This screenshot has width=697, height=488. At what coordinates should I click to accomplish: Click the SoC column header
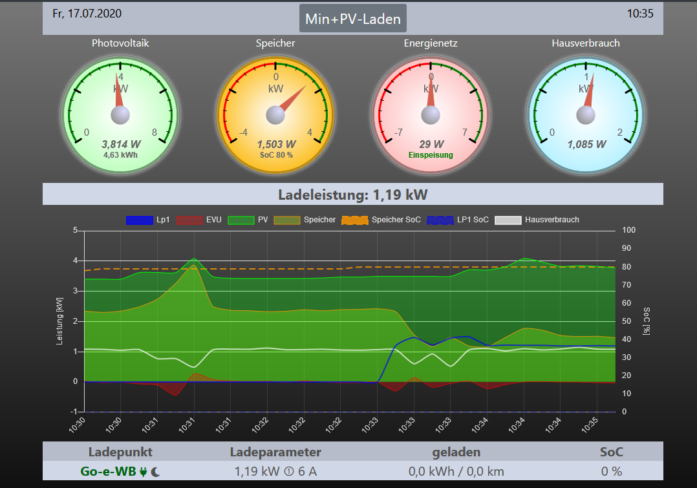(611, 452)
